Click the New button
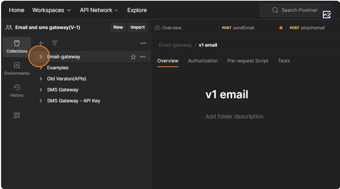340x189 pixels. tap(118, 27)
